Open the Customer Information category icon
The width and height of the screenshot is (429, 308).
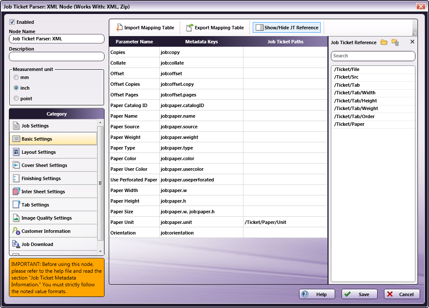pos(16,231)
